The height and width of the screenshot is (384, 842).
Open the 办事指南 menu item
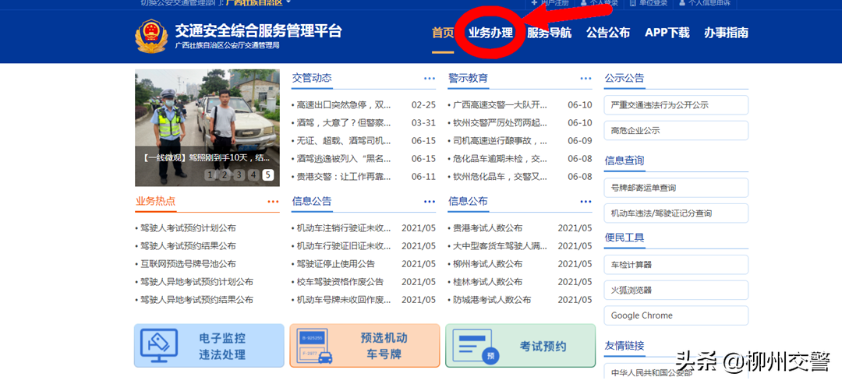click(726, 33)
